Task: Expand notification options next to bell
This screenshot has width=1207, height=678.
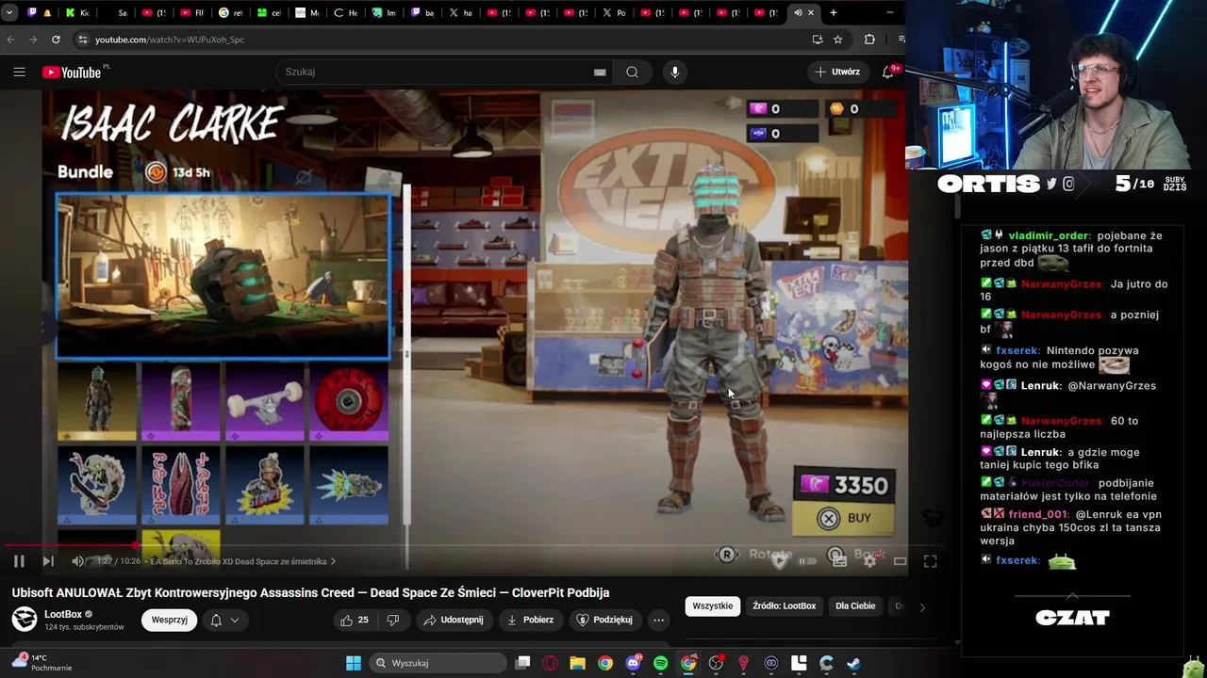Action: tap(235, 620)
